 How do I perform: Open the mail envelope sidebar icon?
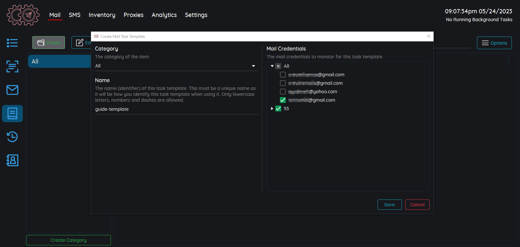point(12,90)
